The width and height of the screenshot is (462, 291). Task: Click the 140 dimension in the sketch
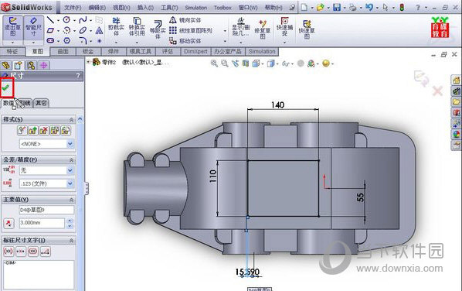277,104
